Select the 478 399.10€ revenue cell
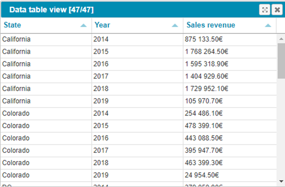285x187 pixels. pos(204,126)
